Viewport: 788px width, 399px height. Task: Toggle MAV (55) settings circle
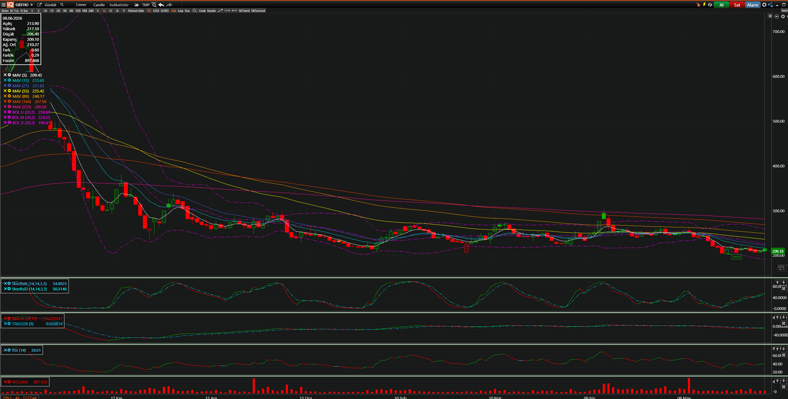pos(9,91)
